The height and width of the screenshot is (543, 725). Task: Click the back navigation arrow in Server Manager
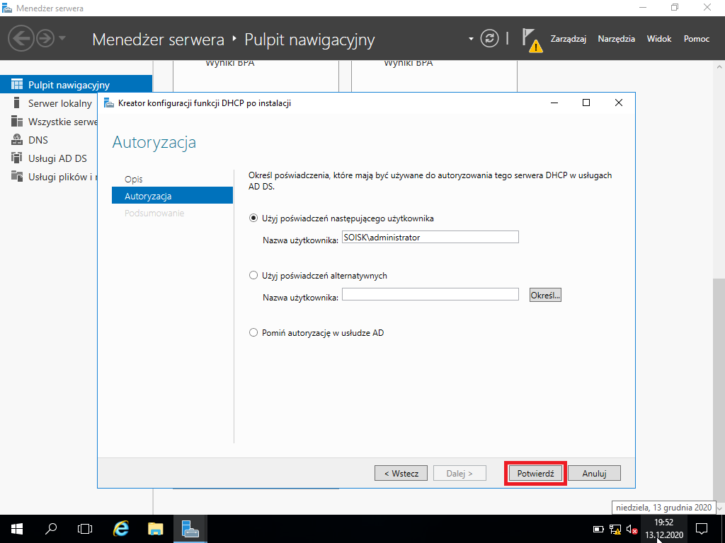[x=21, y=38]
